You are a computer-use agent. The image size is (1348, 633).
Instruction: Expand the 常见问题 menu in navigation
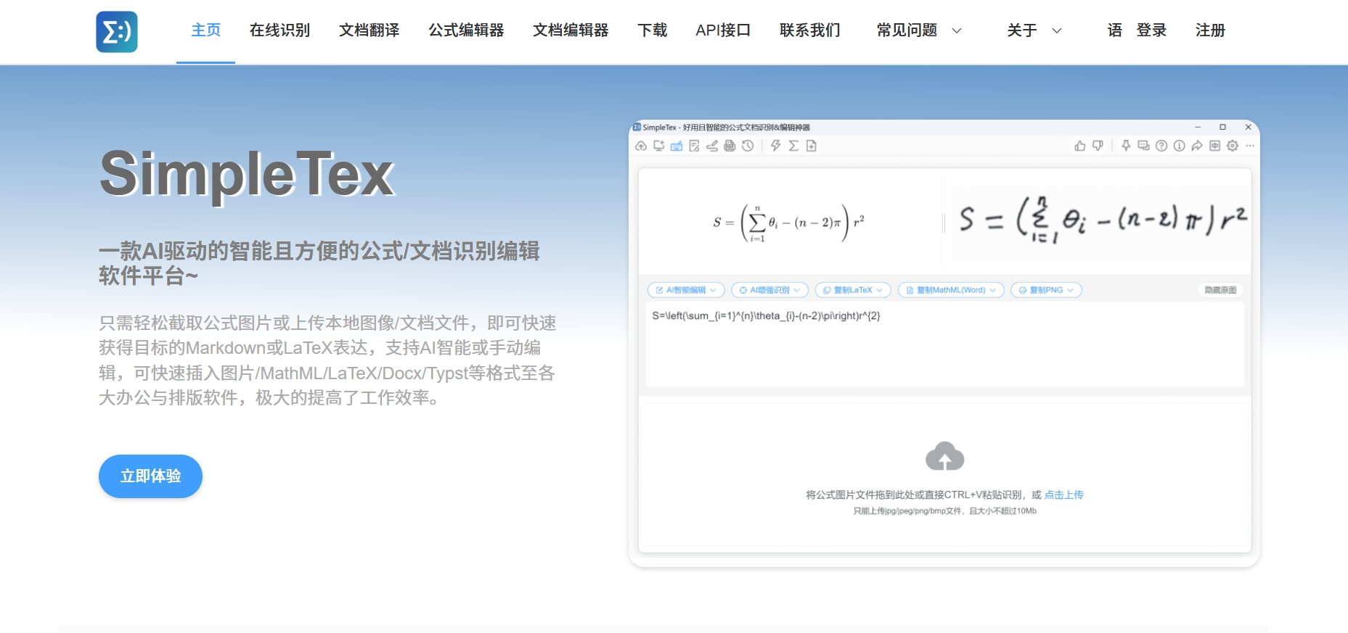[x=919, y=30]
